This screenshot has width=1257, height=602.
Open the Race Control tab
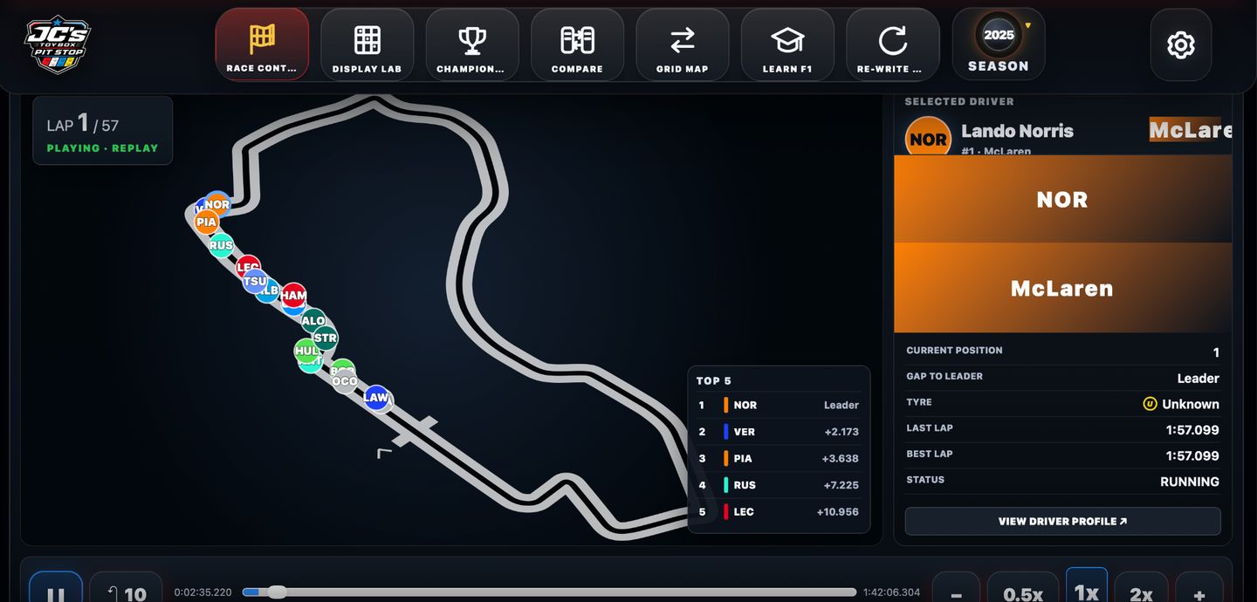(262, 44)
